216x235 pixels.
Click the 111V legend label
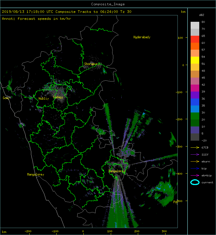coord(205,155)
